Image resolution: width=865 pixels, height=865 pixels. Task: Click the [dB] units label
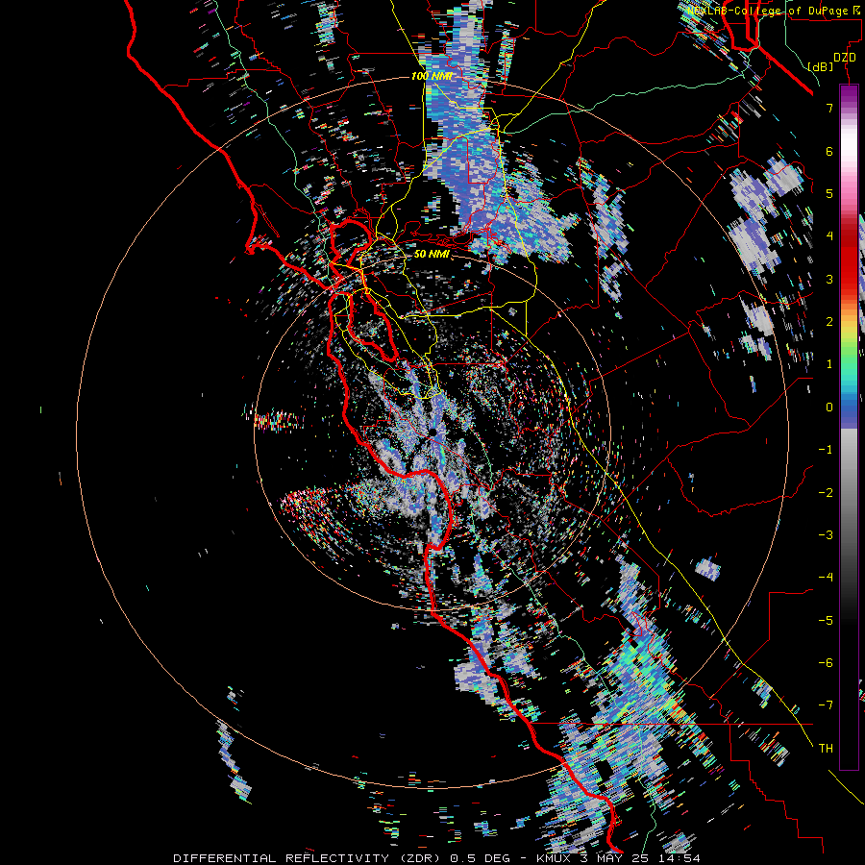pos(820,67)
